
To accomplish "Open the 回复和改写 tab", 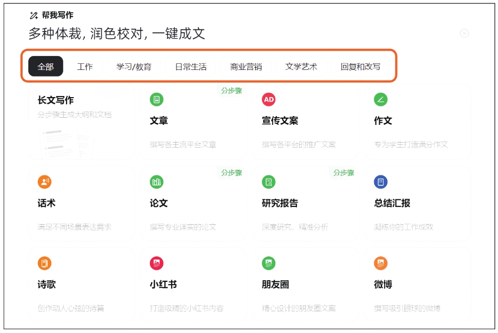I will coord(360,67).
